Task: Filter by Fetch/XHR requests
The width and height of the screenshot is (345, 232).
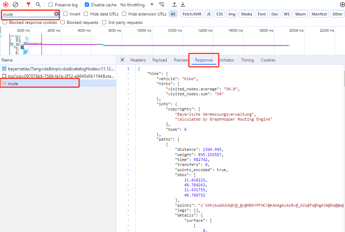Action: tap(192, 14)
